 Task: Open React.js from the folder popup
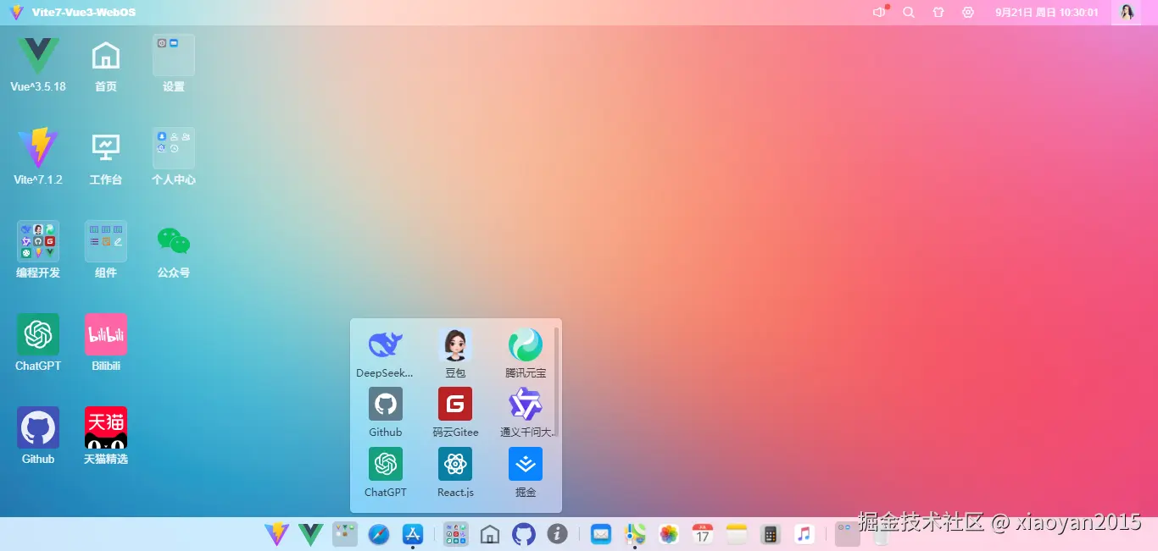pos(454,464)
